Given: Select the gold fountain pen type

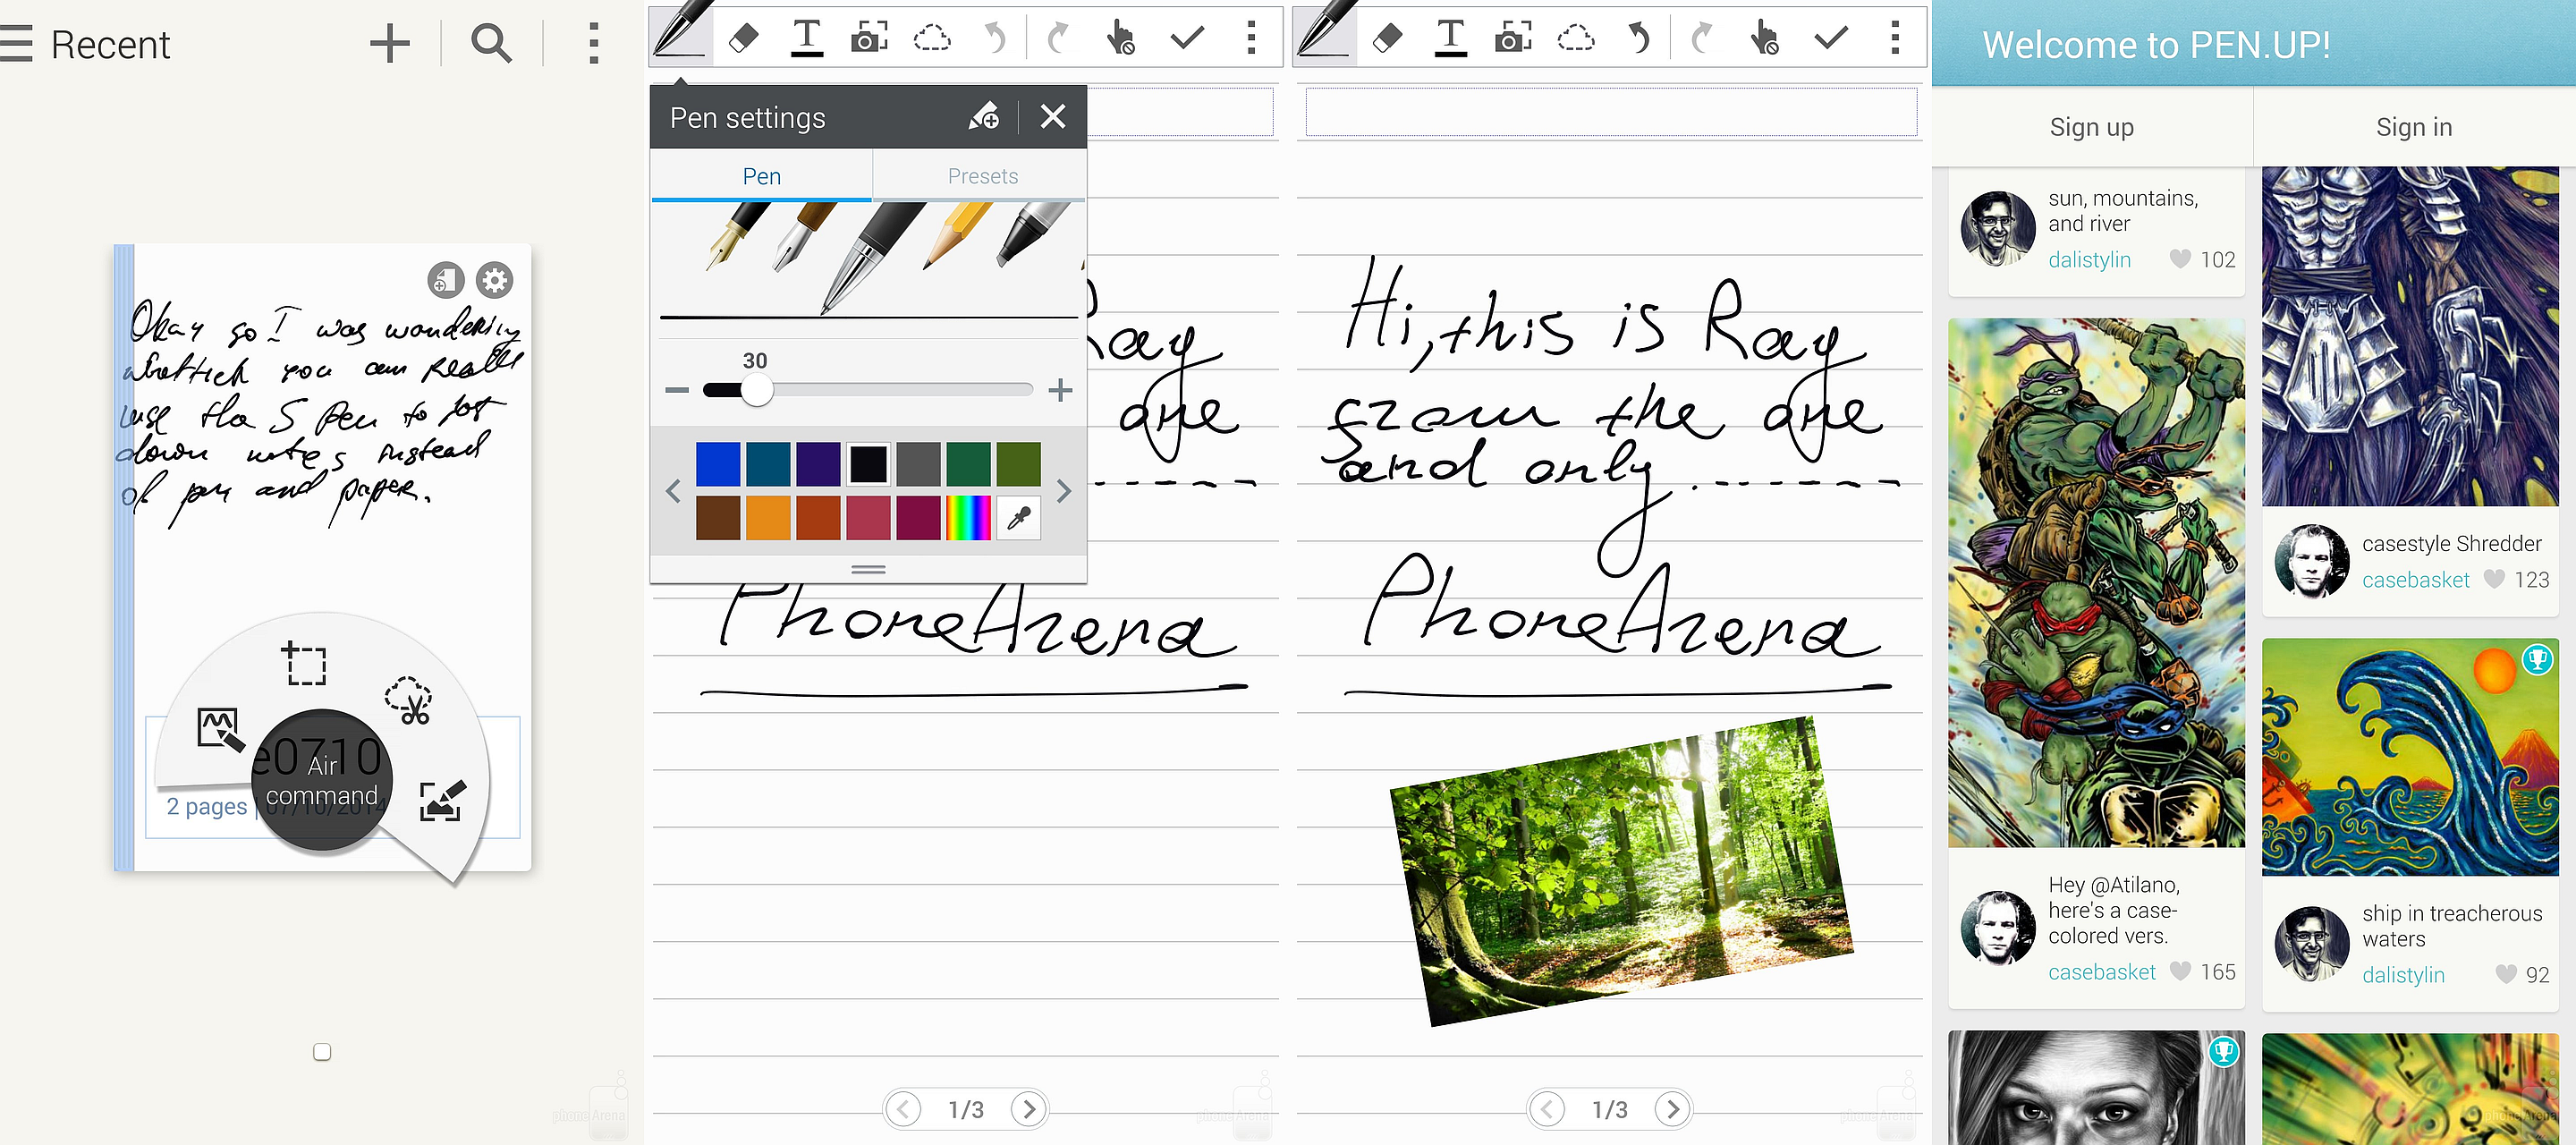Looking at the screenshot, I should coord(738,236).
